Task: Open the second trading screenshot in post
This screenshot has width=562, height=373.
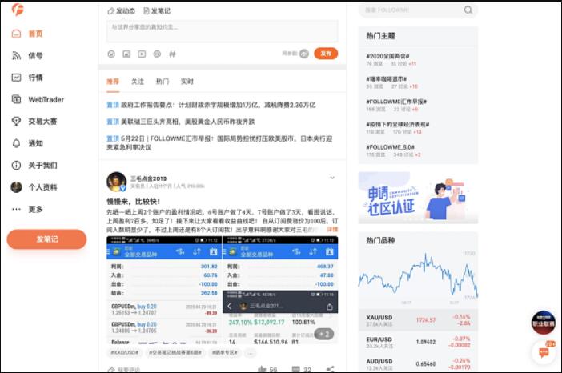Action: click(x=280, y=263)
